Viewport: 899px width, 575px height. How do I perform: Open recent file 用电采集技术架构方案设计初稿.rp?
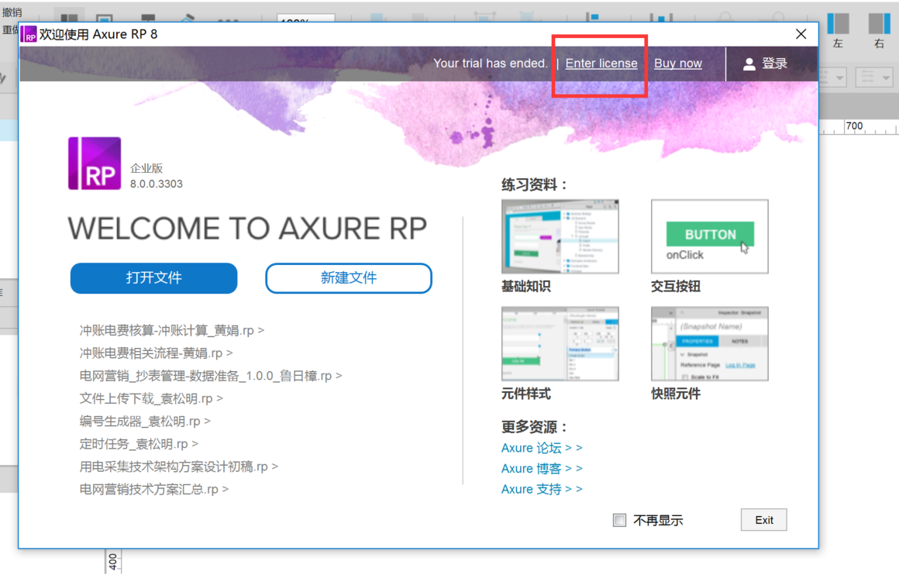pyautogui.click(x=178, y=467)
